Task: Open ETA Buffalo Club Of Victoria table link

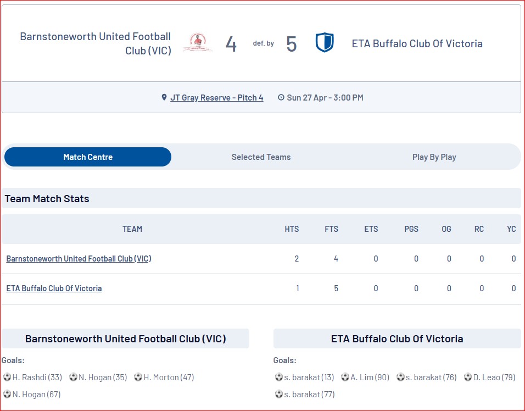Action: pos(54,288)
